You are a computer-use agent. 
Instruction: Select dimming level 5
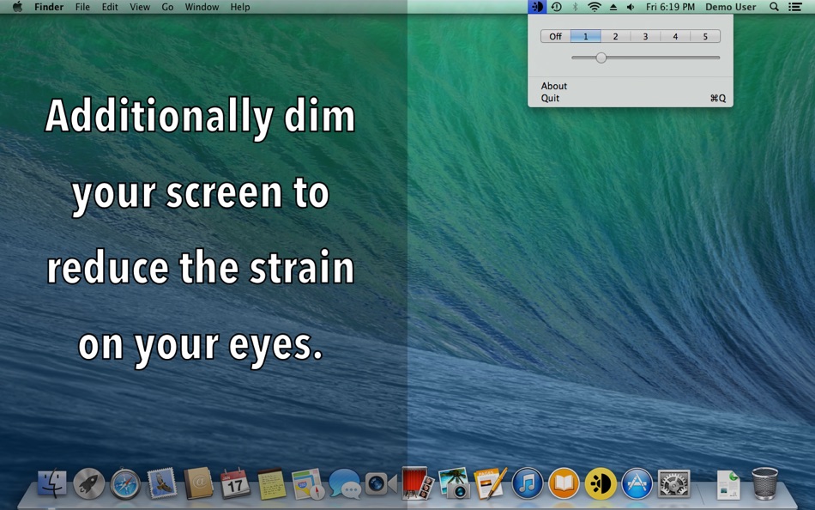coord(705,36)
